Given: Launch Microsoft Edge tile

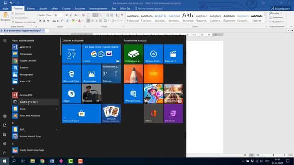Looking at the screenshot, I should [x=72, y=74].
